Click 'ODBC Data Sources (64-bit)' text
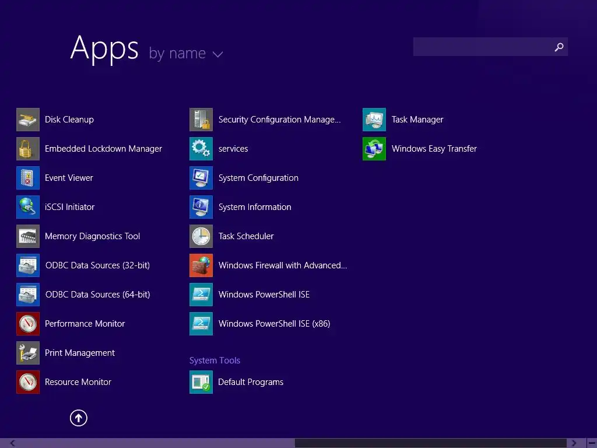 click(97, 295)
